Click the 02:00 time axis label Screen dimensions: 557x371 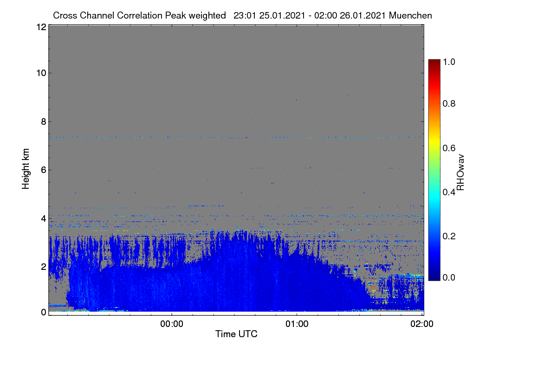[x=422, y=324]
